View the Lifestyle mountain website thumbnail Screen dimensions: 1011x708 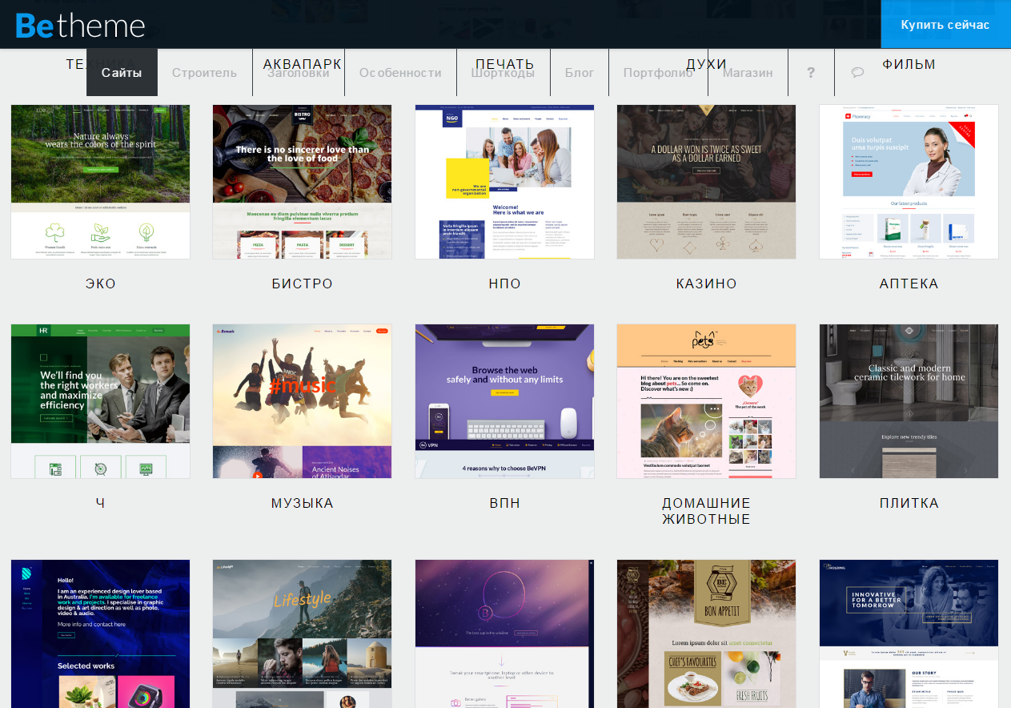(x=303, y=634)
